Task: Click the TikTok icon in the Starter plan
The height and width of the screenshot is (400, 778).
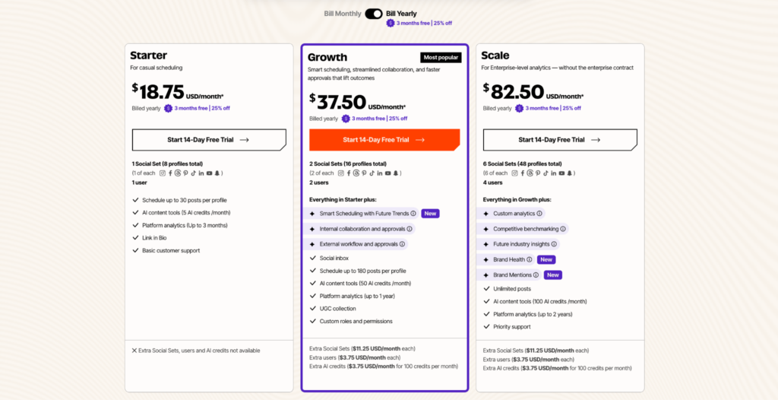Action: click(193, 173)
